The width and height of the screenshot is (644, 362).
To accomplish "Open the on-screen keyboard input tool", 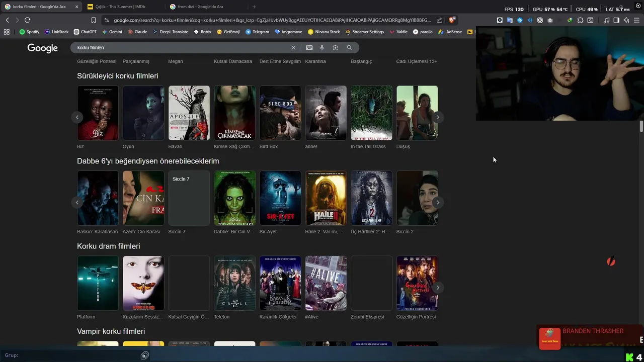I will point(309,48).
